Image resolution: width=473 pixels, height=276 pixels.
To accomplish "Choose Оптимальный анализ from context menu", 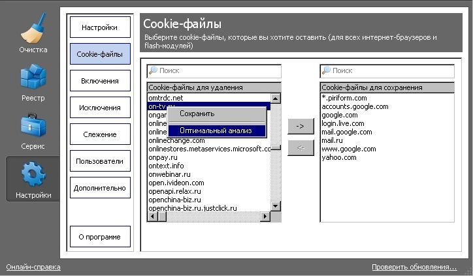I will pos(216,130).
